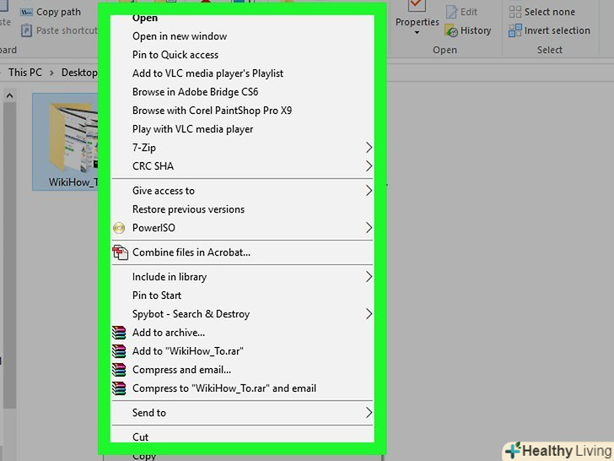Click the Select none icon
Viewport: 614px width, 461px height.
(515, 12)
